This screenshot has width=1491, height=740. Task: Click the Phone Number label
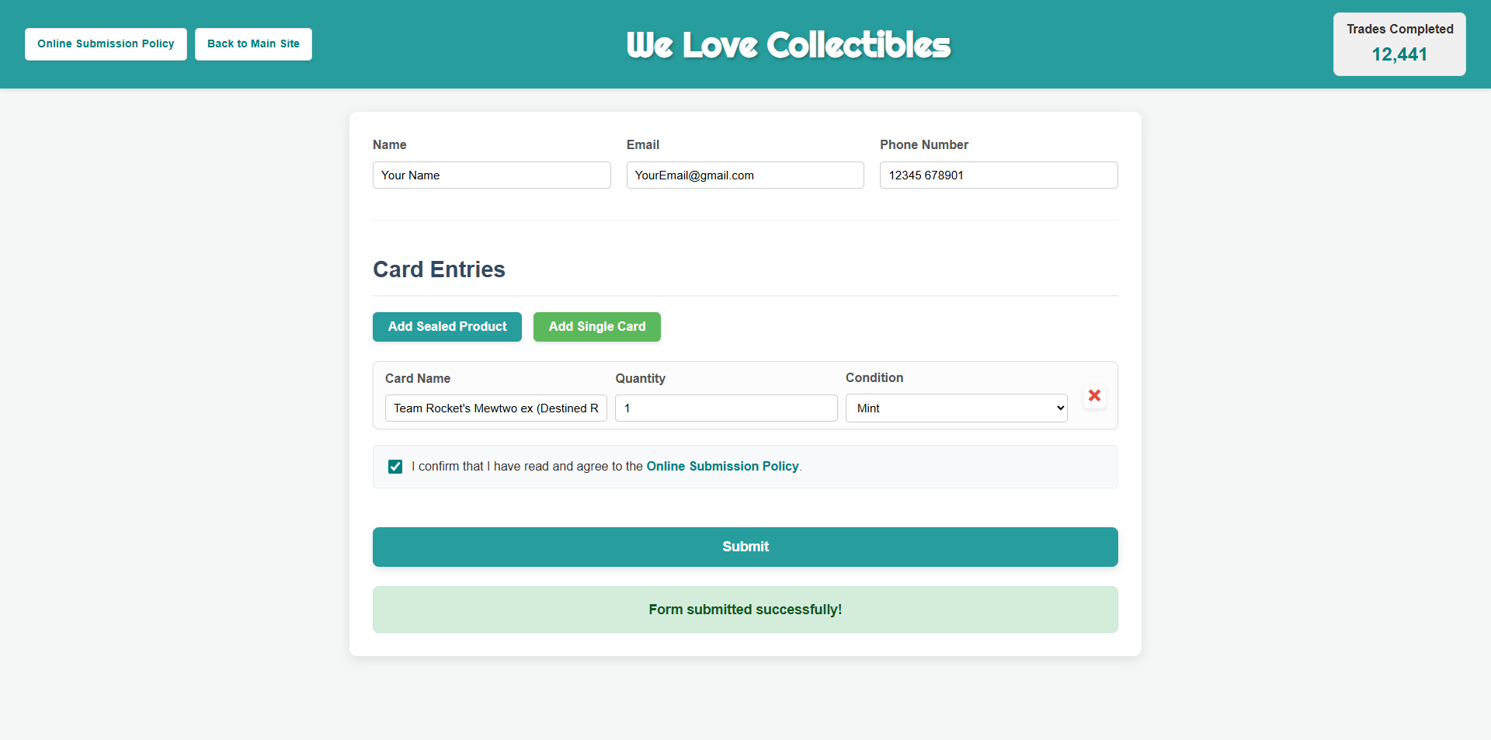pos(924,144)
